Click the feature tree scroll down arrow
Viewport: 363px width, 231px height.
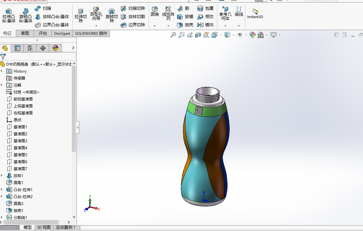[x=74, y=217]
